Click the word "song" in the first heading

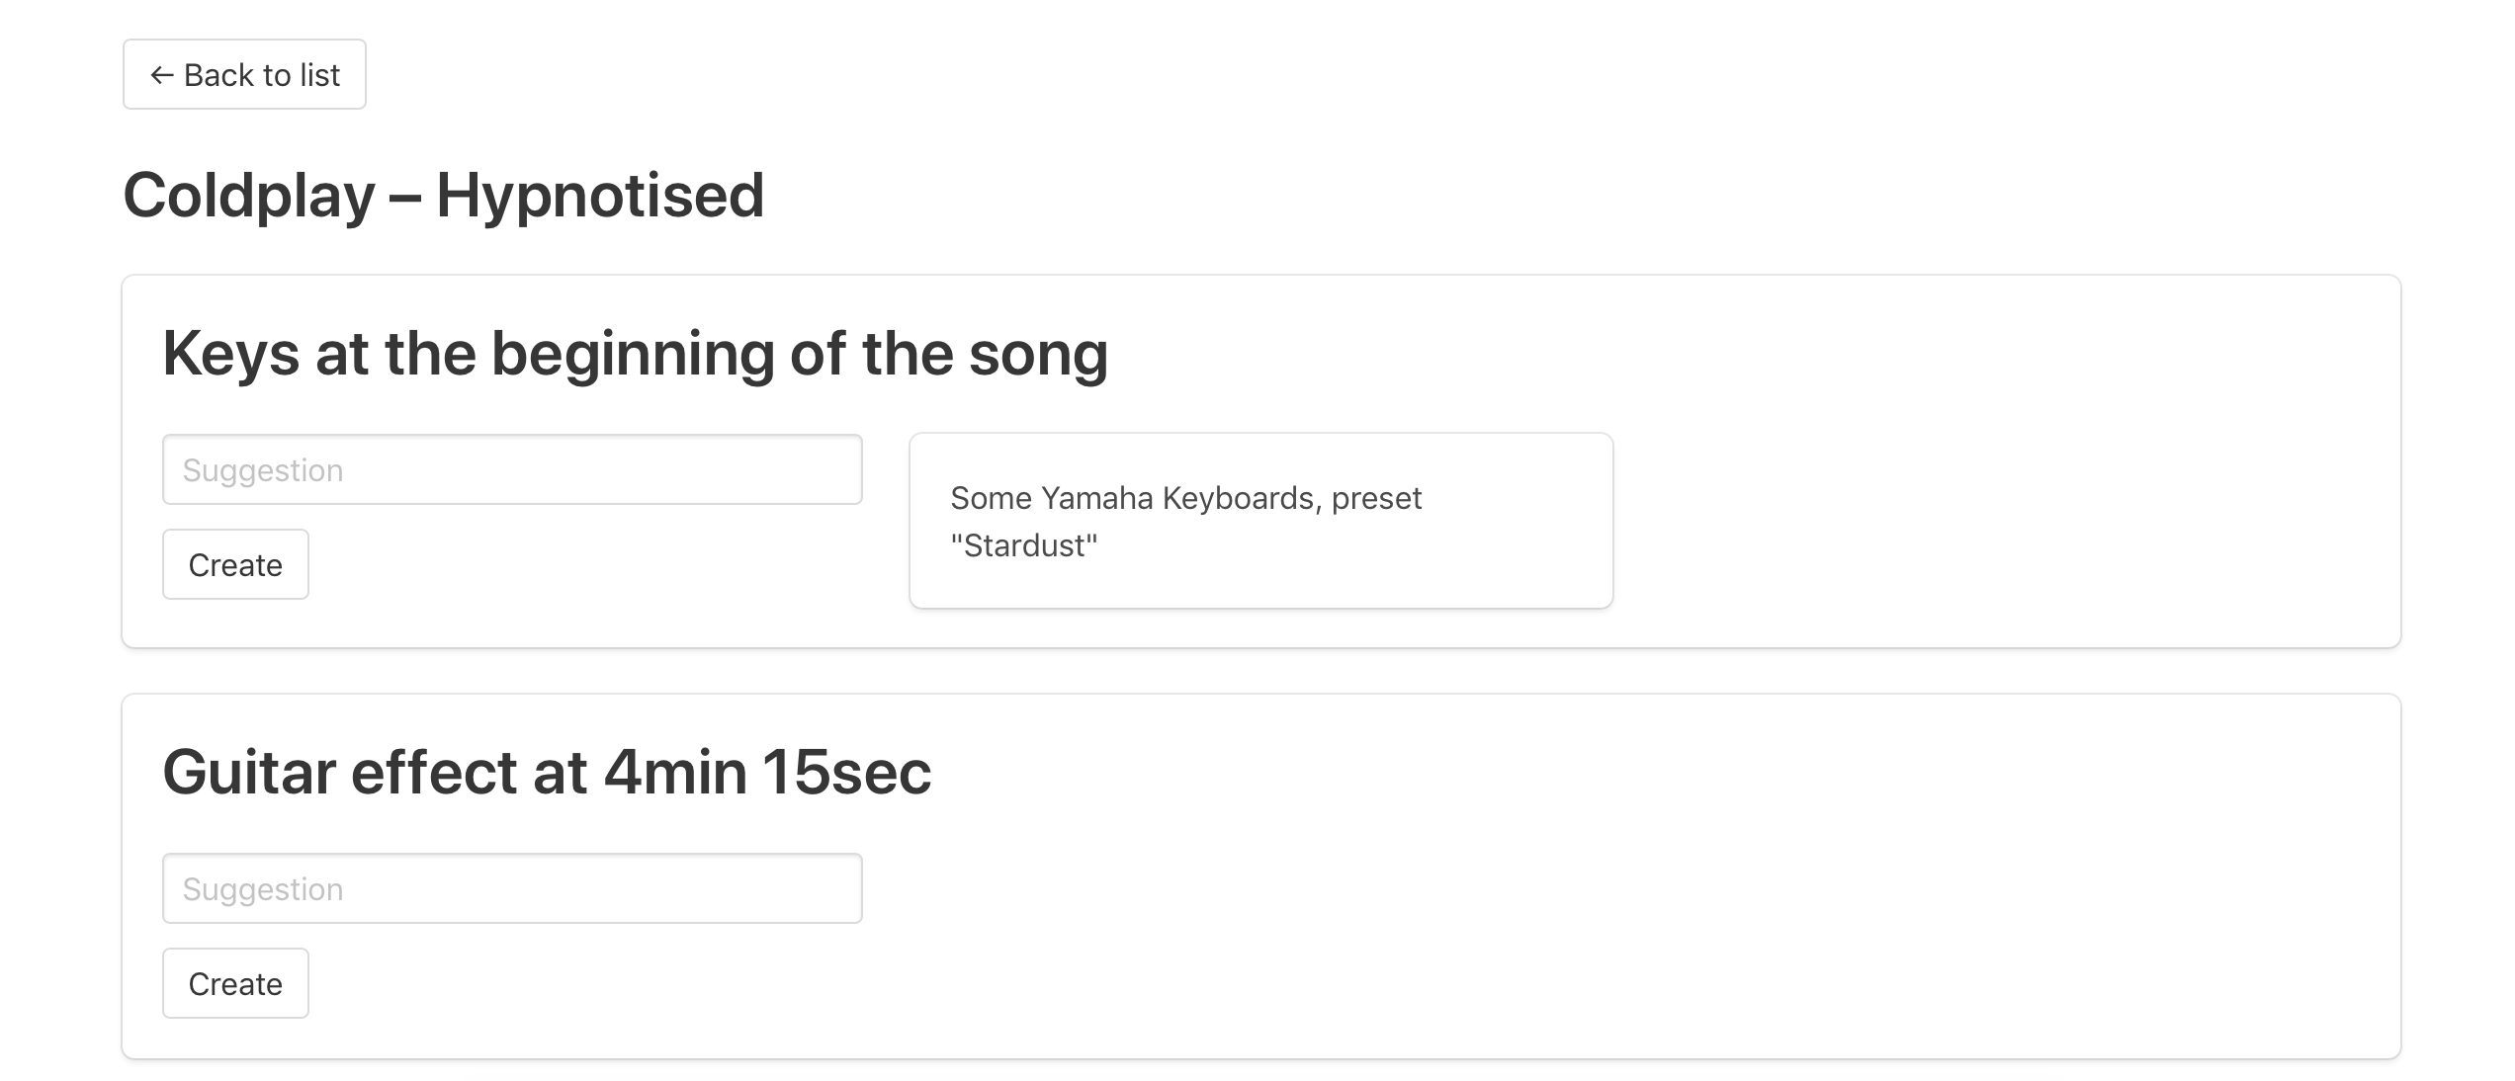(1038, 354)
